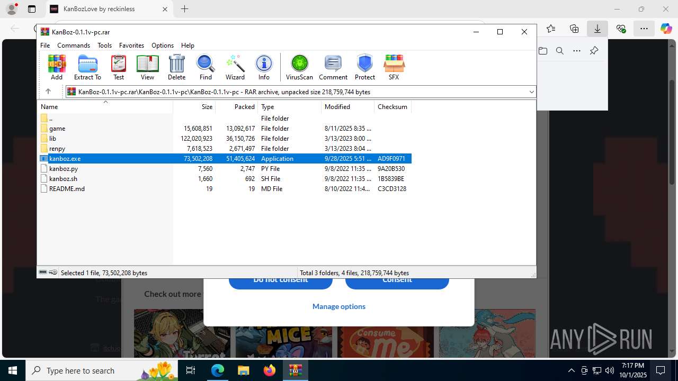Viewport: 678px width, 381px height.
Task: Click the key icon in status bar
Action: [x=53, y=273]
